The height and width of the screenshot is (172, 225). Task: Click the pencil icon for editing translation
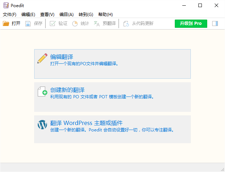pos(42,58)
